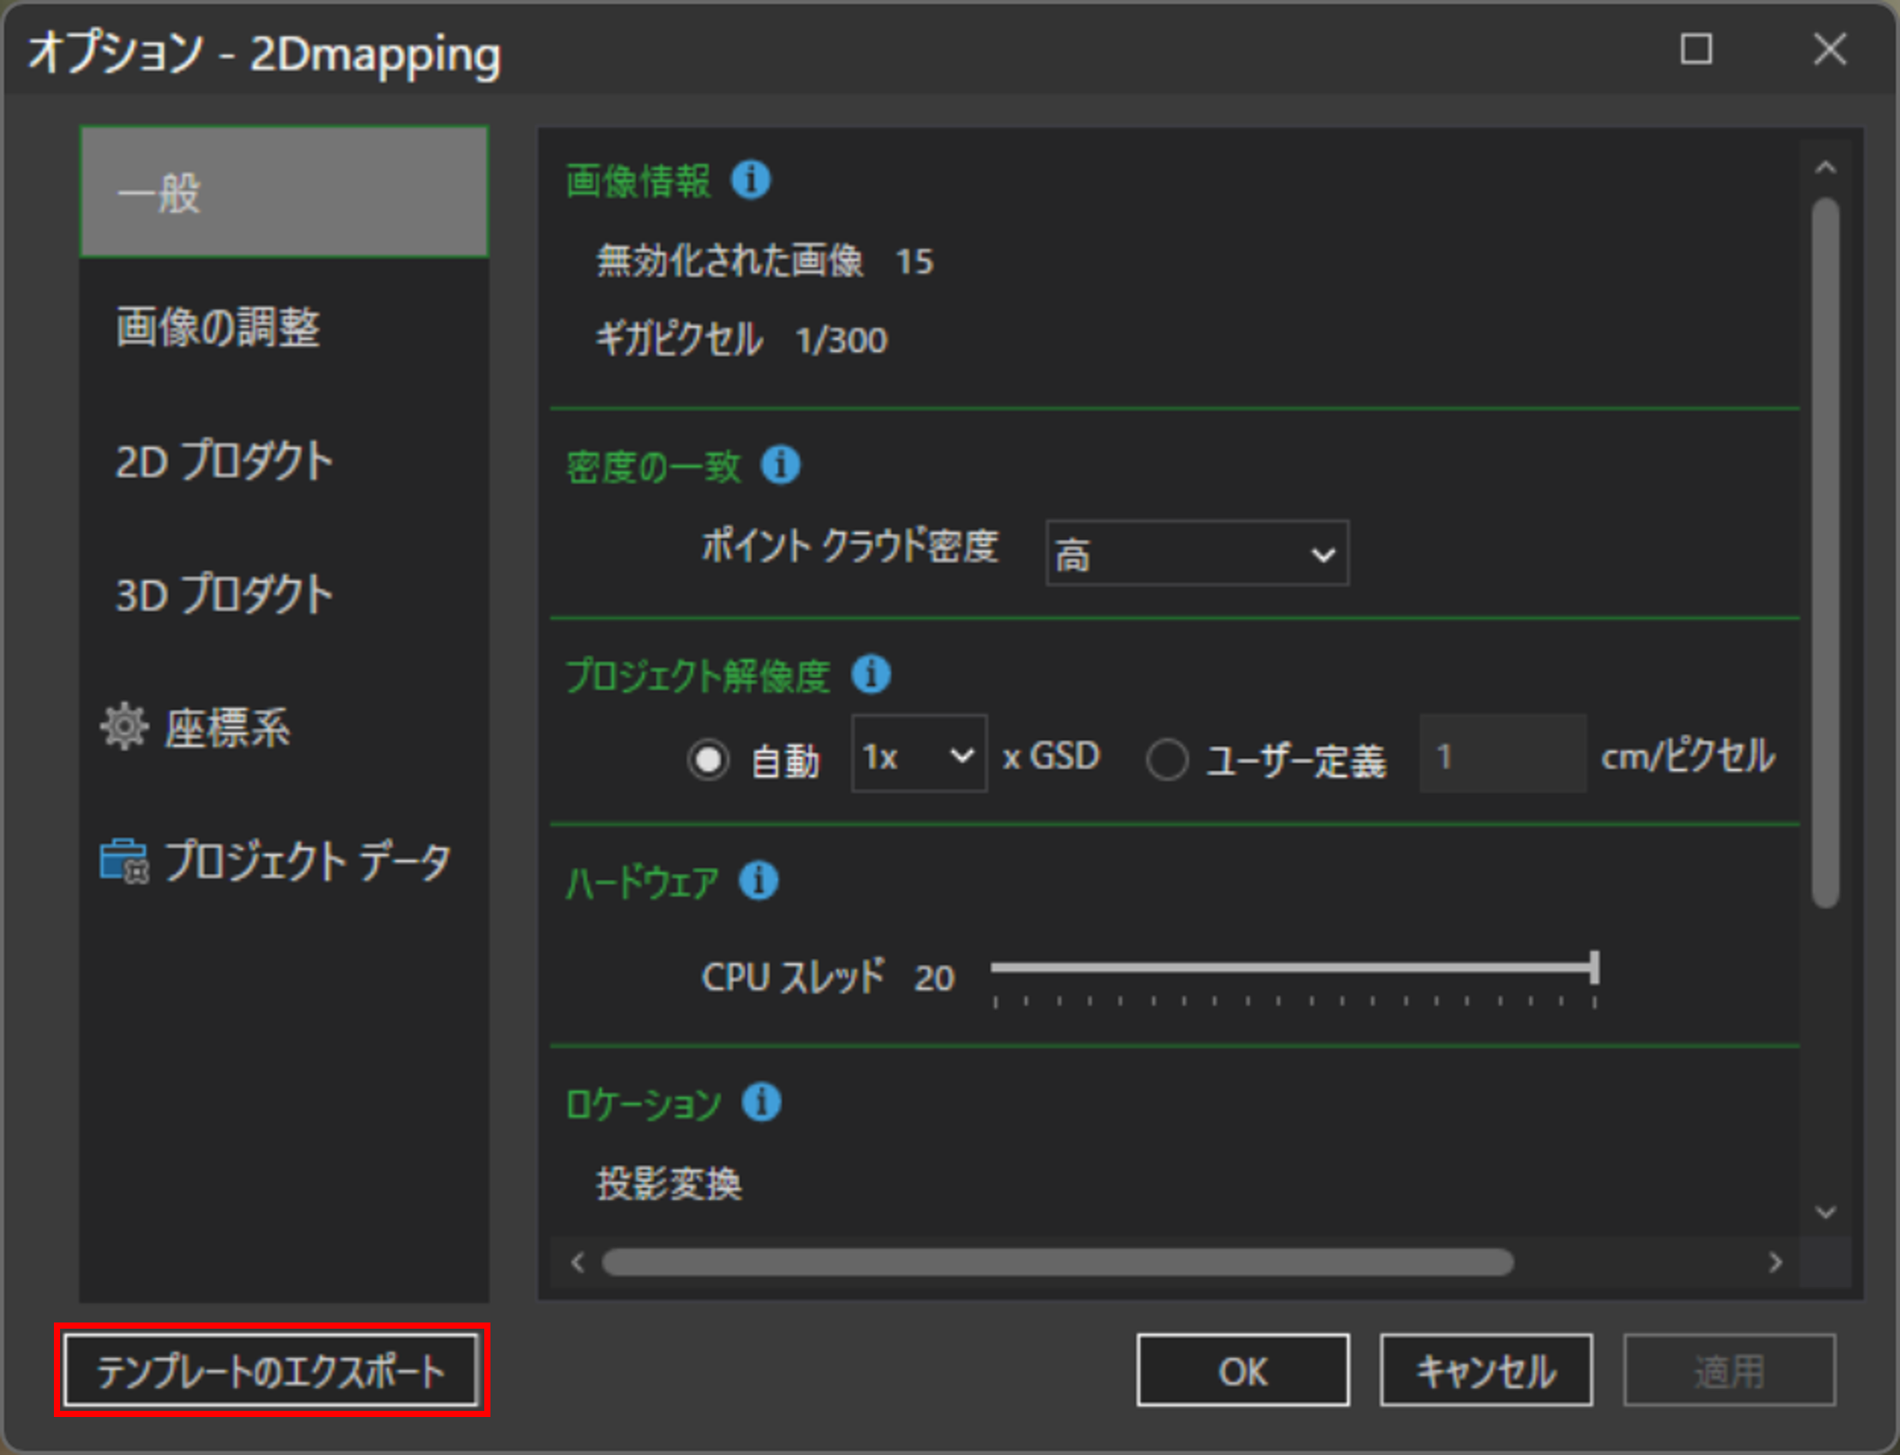The image size is (1900, 1455).
Task: Click the CPU スレッド slider track
Action: (1290, 968)
